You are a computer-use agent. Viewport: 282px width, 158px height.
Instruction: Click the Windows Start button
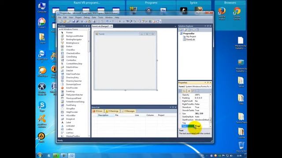point(40,155)
